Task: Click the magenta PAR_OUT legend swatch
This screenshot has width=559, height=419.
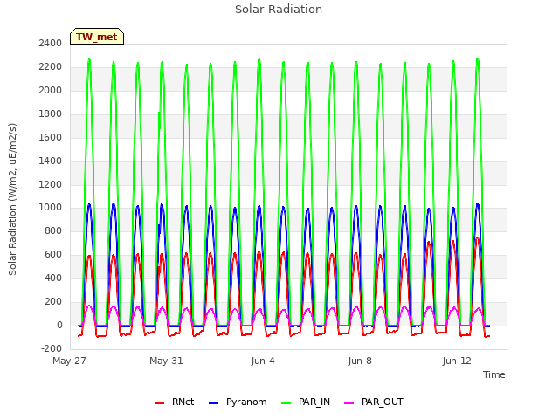Action: click(349, 403)
